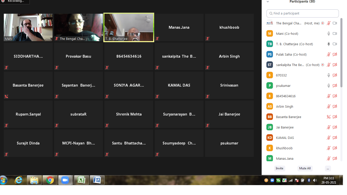Click the Participants (30) panel title
Viewport: 347px width, 195px height.
[x=302, y=2]
